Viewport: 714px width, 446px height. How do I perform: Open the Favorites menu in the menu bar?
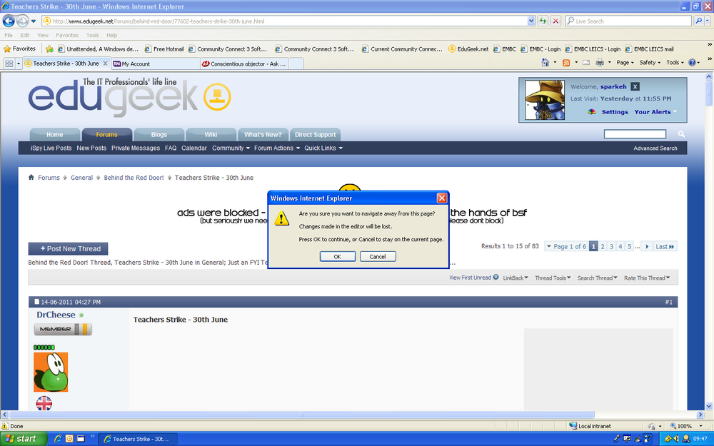click(67, 35)
